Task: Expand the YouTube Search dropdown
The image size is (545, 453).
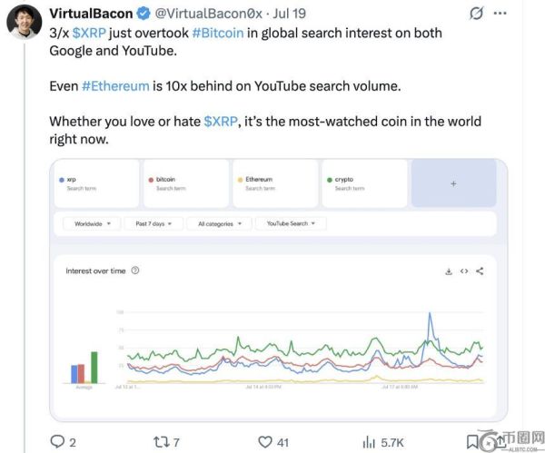Action: [291, 223]
